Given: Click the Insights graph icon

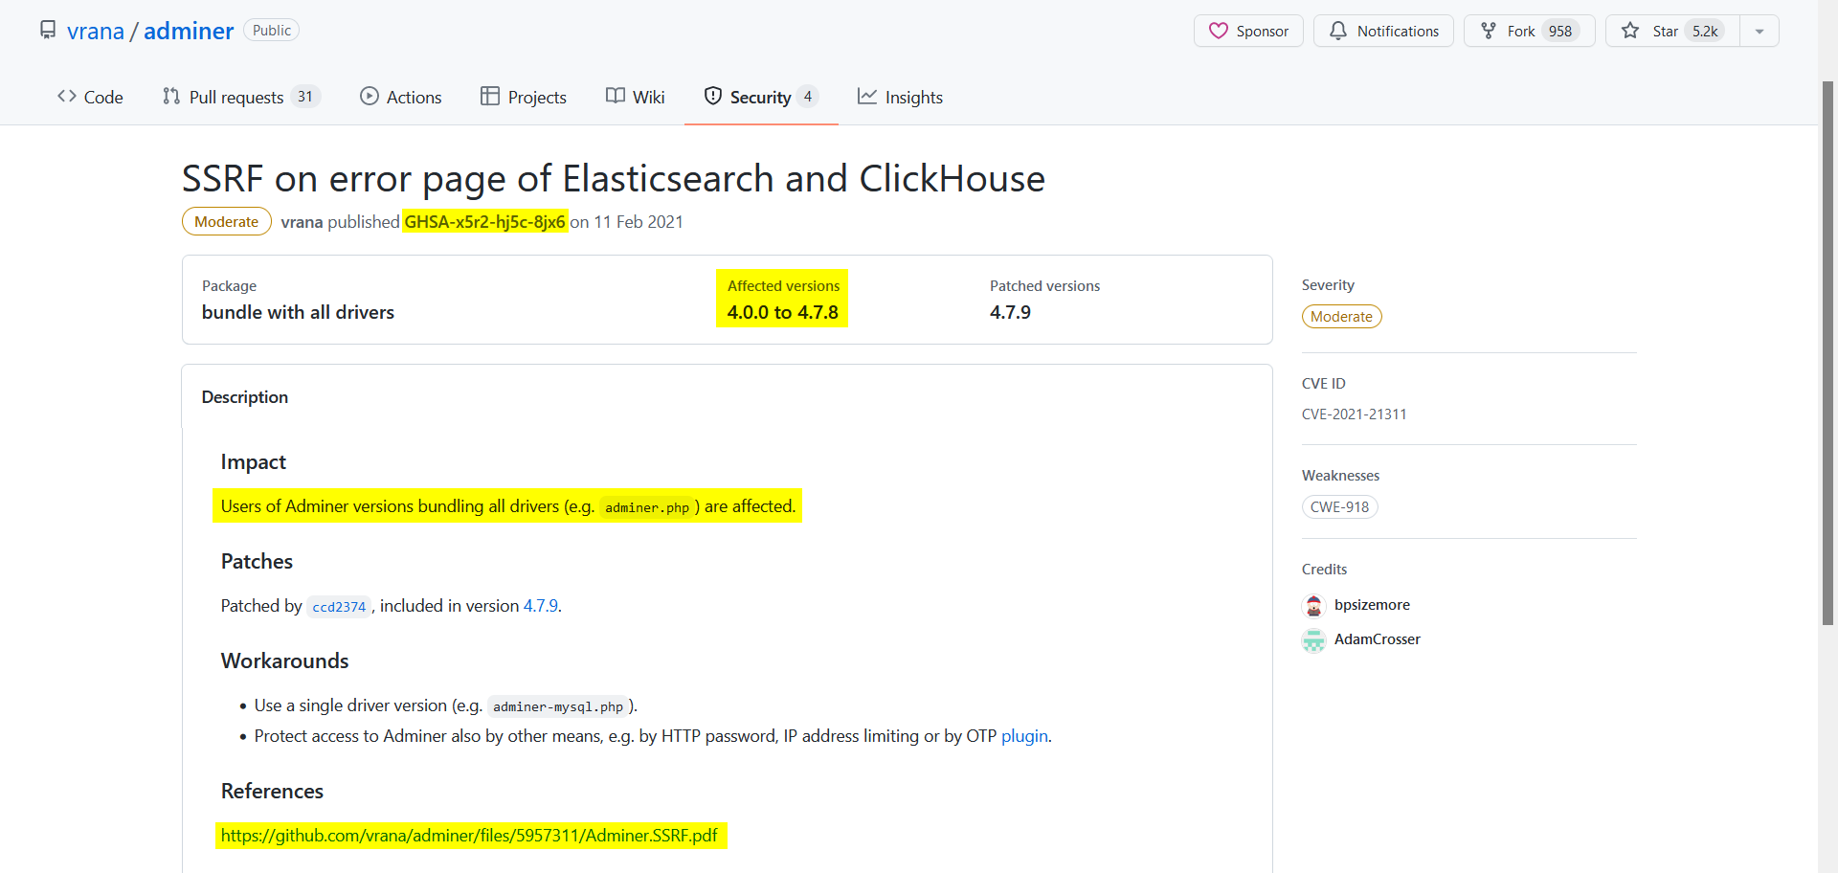Looking at the screenshot, I should (867, 96).
